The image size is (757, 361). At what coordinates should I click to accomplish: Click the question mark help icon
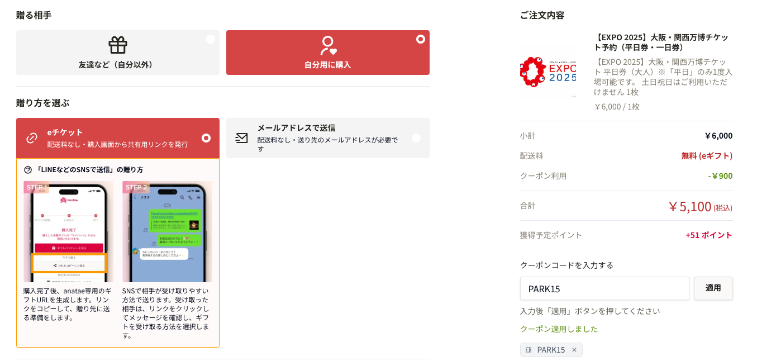(28, 170)
